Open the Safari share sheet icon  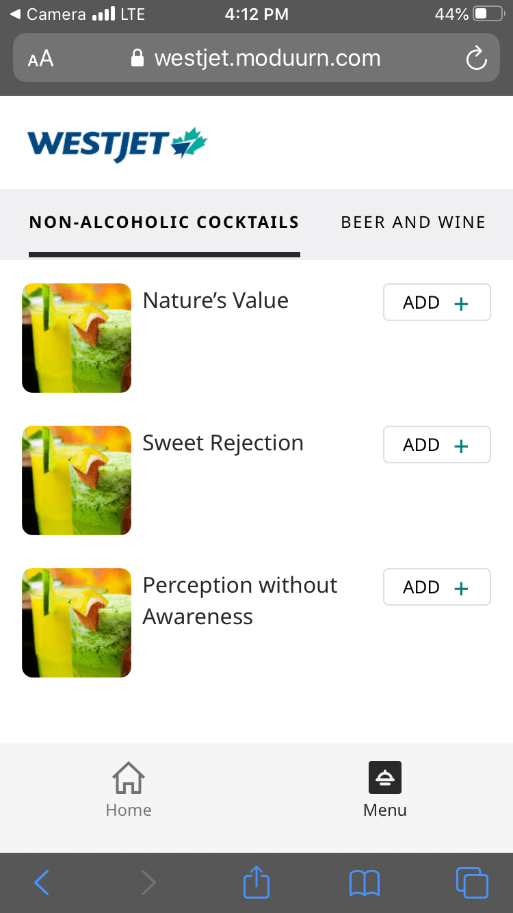256,882
